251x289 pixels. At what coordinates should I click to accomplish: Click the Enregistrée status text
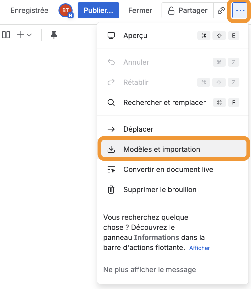coord(29,11)
